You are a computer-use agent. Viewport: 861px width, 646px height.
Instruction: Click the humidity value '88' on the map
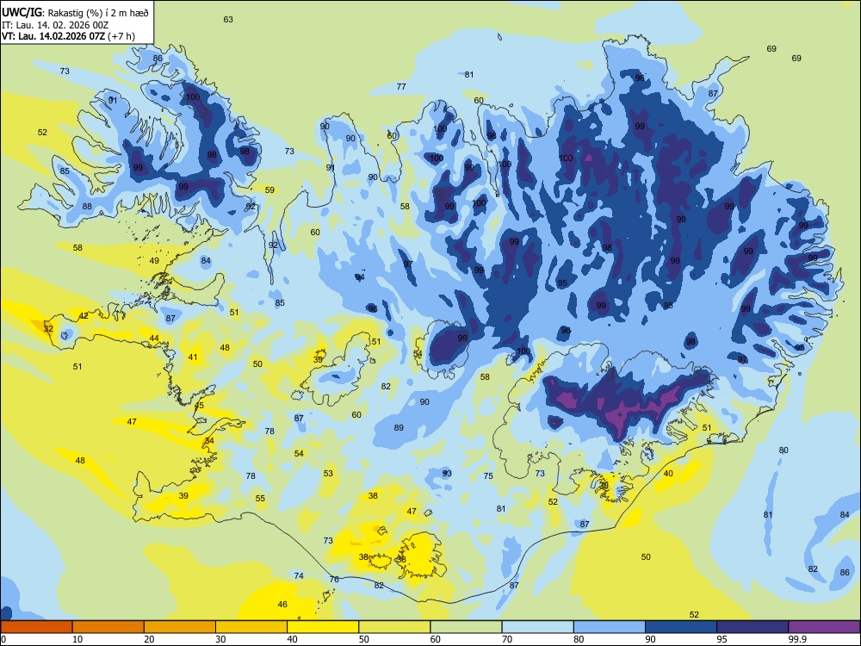(87, 207)
